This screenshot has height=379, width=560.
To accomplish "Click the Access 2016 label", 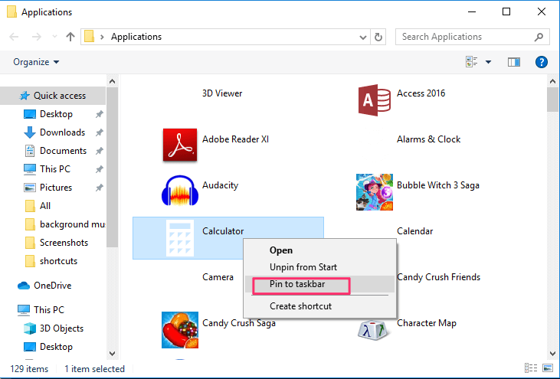I will click(x=421, y=93).
